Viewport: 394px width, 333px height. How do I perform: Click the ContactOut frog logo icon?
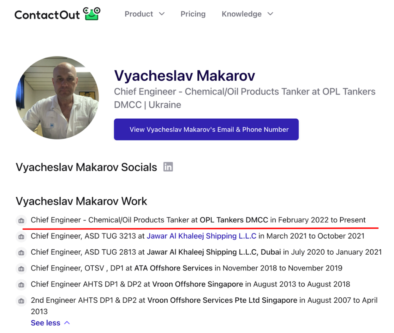[92, 13]
